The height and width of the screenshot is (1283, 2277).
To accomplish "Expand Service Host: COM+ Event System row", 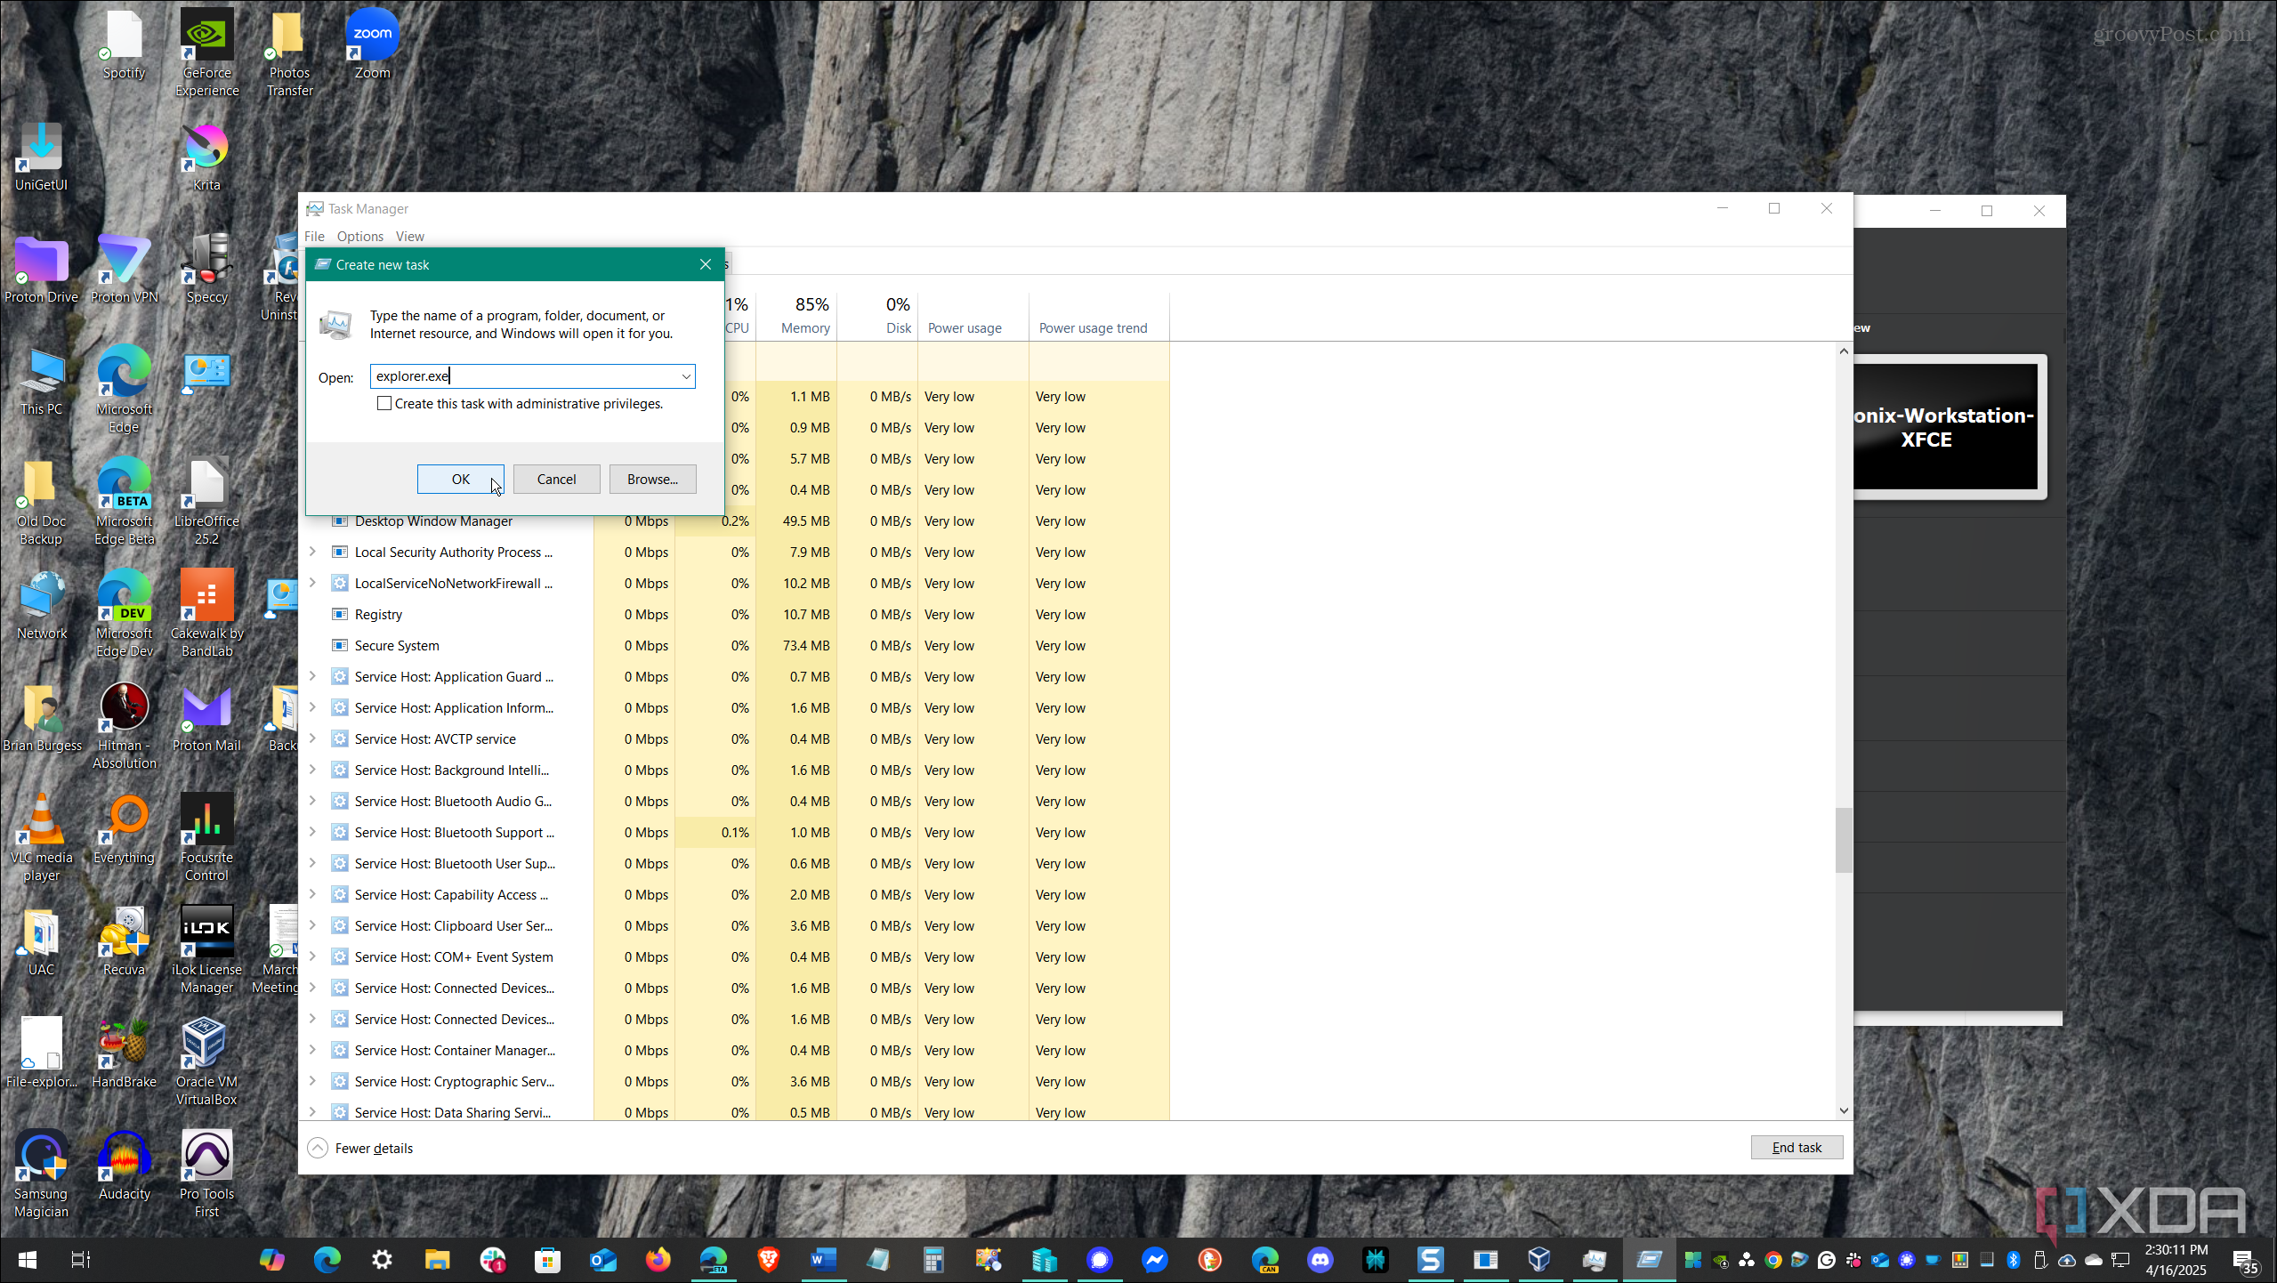I will point(312,956).
